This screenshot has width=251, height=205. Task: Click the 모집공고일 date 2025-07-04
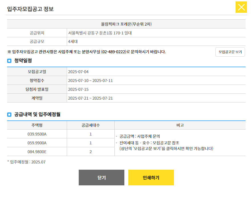point(78,72)
